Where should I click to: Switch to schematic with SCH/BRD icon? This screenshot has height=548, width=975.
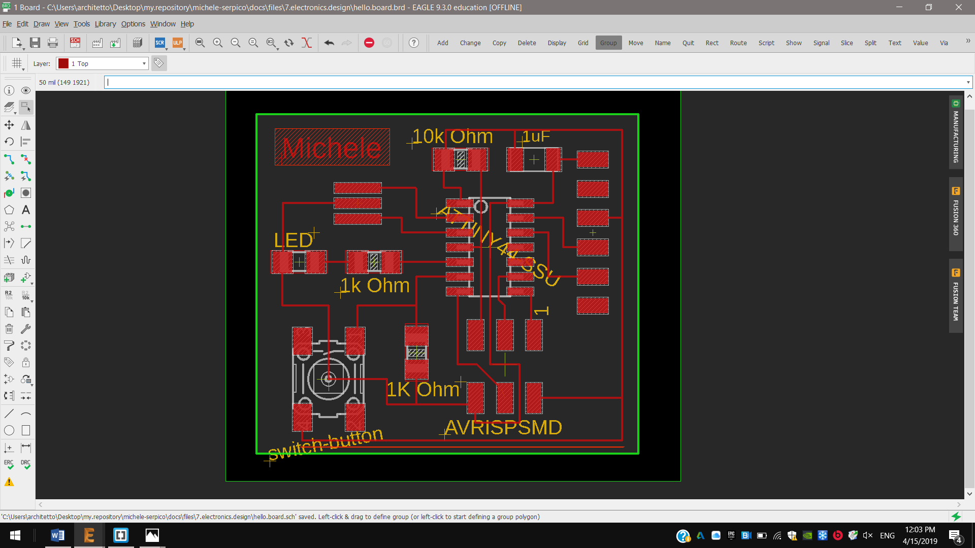pyautogui.click(x=75, y=43)
